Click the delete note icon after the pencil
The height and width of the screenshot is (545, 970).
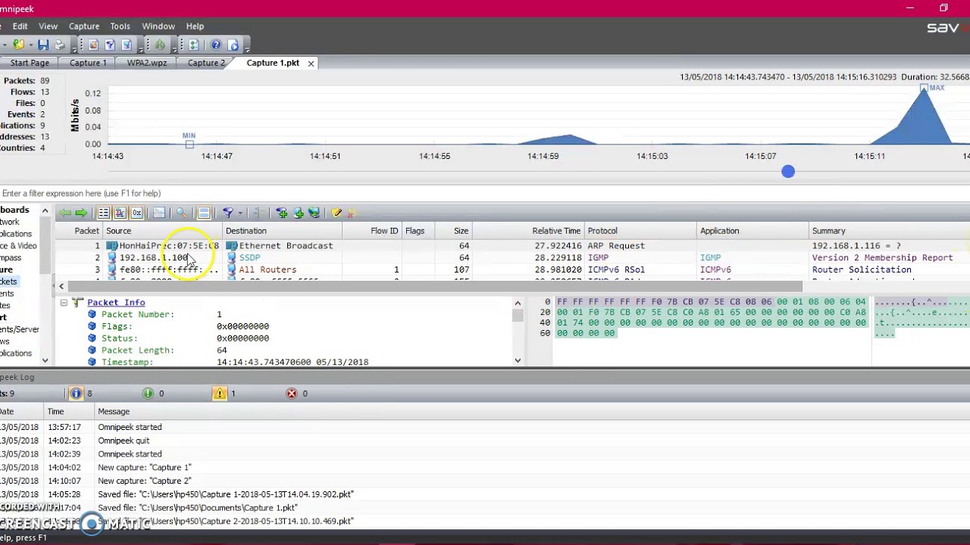coord(352,213)
